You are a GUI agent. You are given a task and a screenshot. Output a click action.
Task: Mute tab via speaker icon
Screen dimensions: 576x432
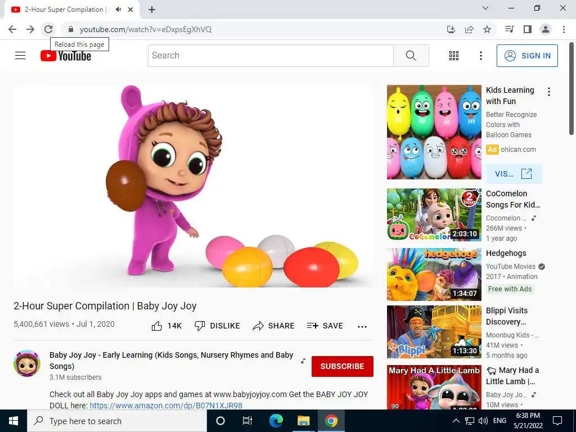pos(118,10)
